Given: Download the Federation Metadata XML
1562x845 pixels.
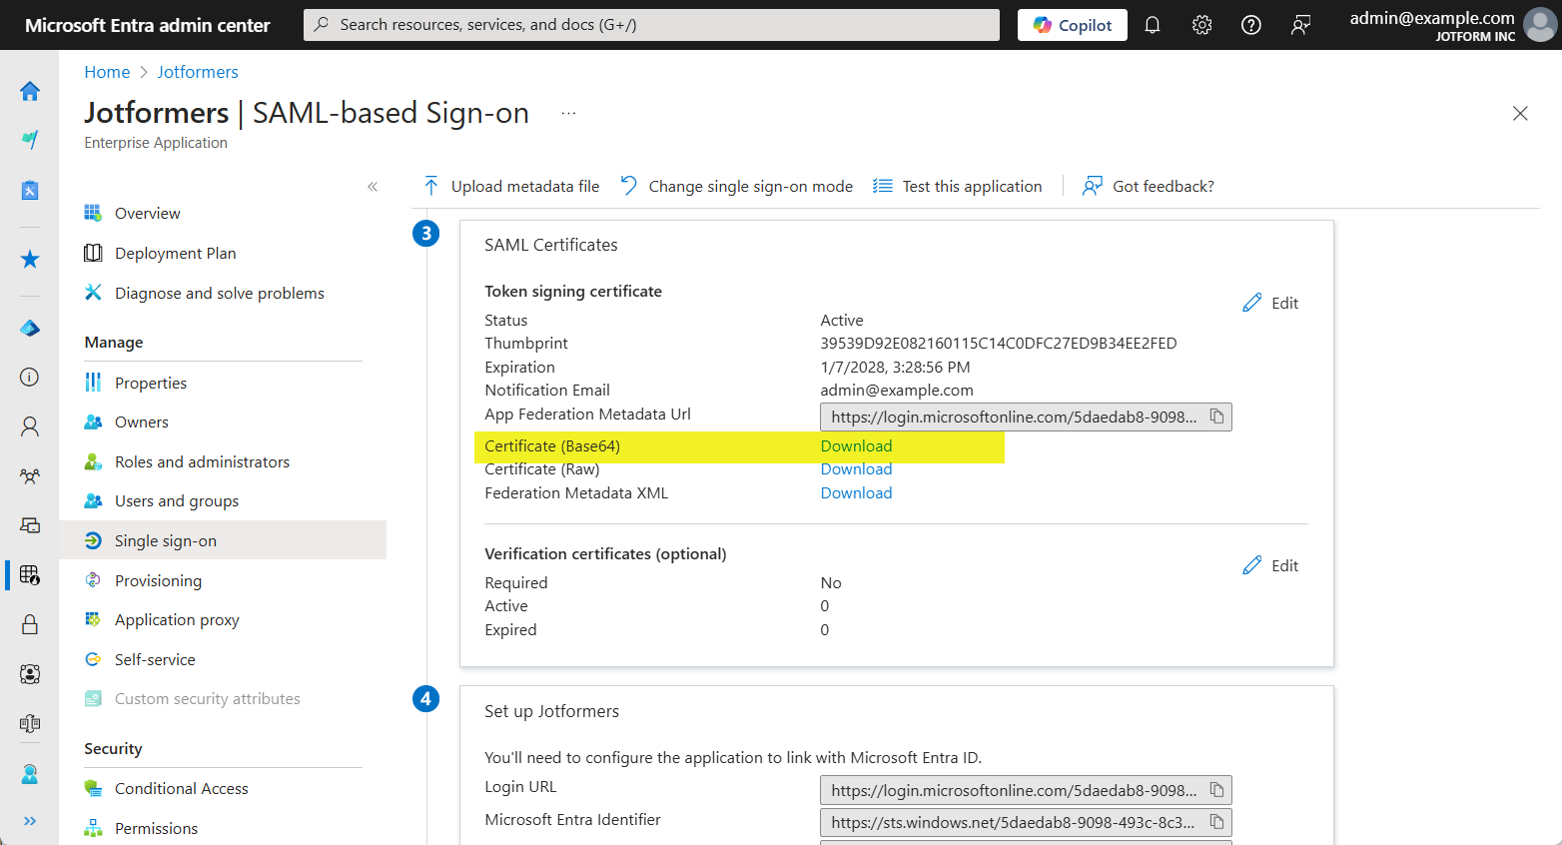Looking at the screenshot, I should [x=856, y=493].
